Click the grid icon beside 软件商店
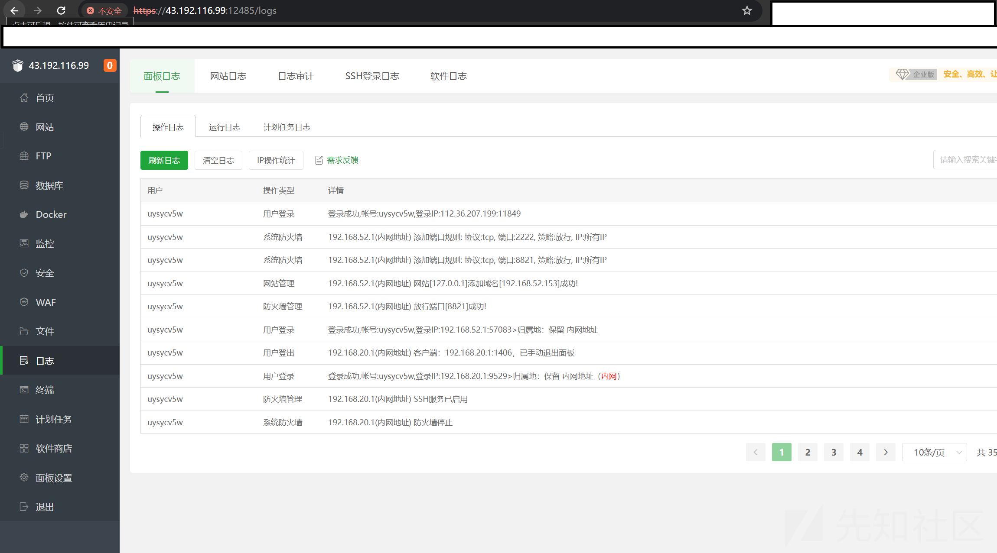 pyautogui.click(x=24, y=448)
